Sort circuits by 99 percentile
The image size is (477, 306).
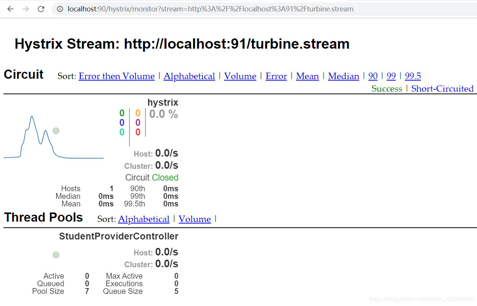pyautogui.click(x=391, y=76)
